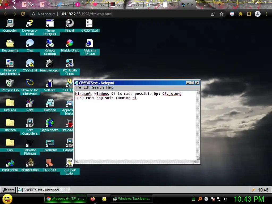The width and height of the screenshot is (272, 204).
Task: Minimize the CREDITS.txt Notepad window
Action: 188,83
